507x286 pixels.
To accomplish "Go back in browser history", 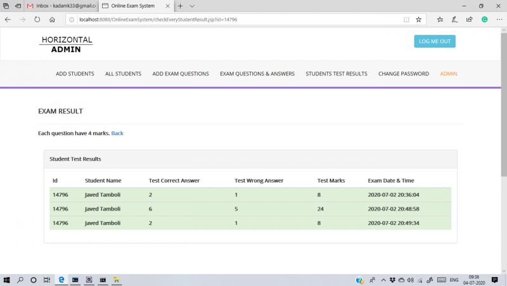I will click(x=8, y=20).
